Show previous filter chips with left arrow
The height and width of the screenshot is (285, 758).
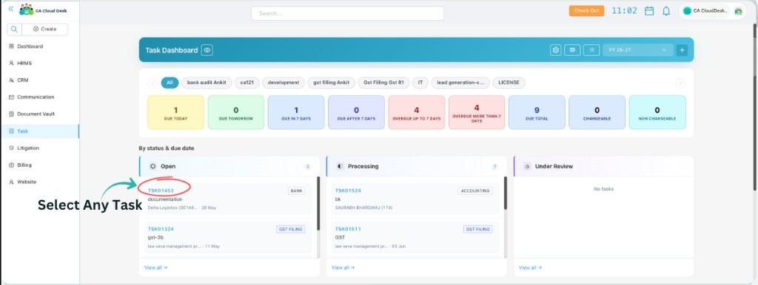[x=152, y=83]
